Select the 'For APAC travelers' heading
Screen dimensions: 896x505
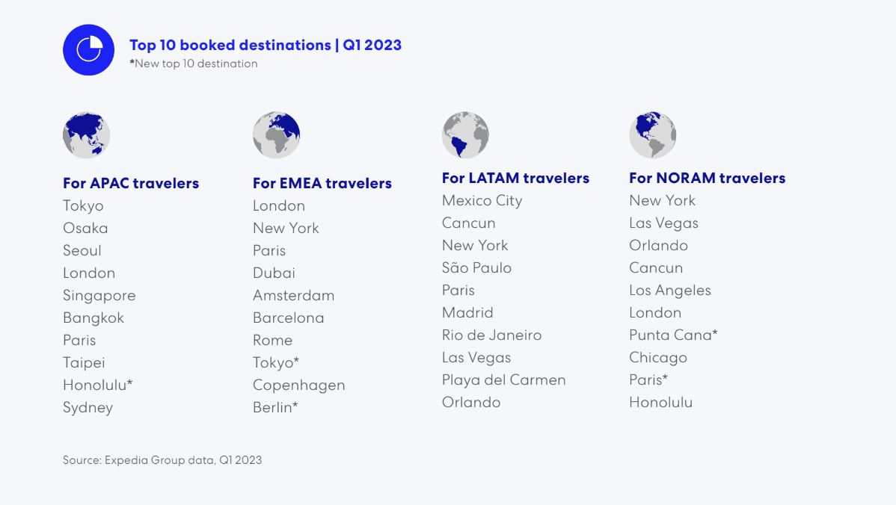tap(131, 183)
